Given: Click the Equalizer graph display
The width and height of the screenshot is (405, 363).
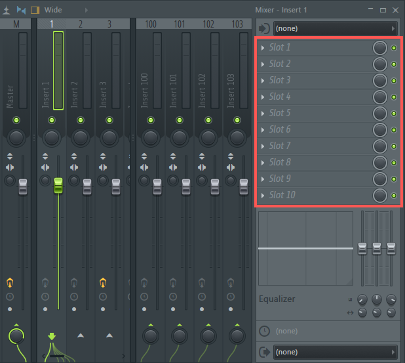Looking at the screenshot, I should (305, 248).
